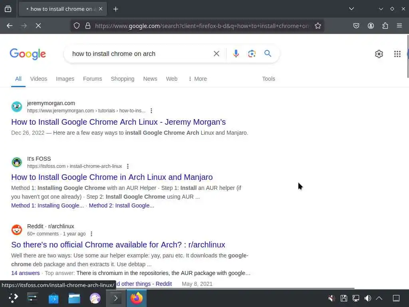Focus the Firefox URL address field

tap(202, 26)
